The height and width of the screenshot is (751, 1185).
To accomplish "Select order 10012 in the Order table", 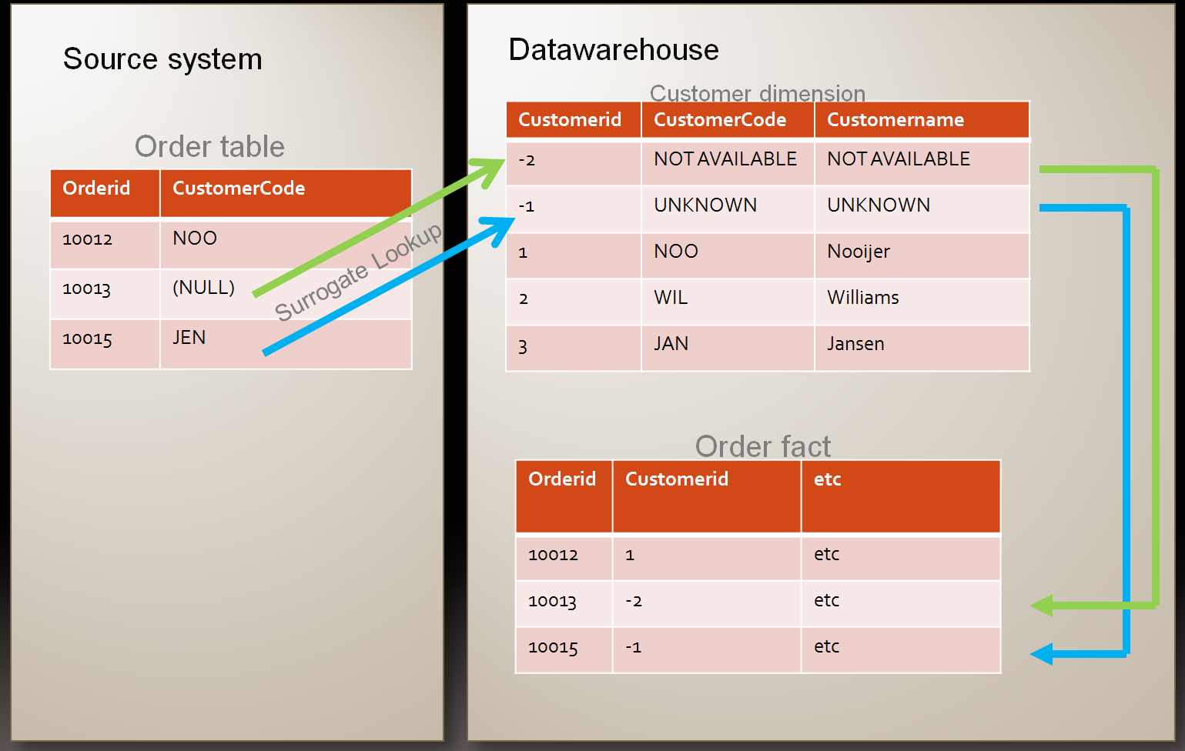I will click(x=86, y=239).
